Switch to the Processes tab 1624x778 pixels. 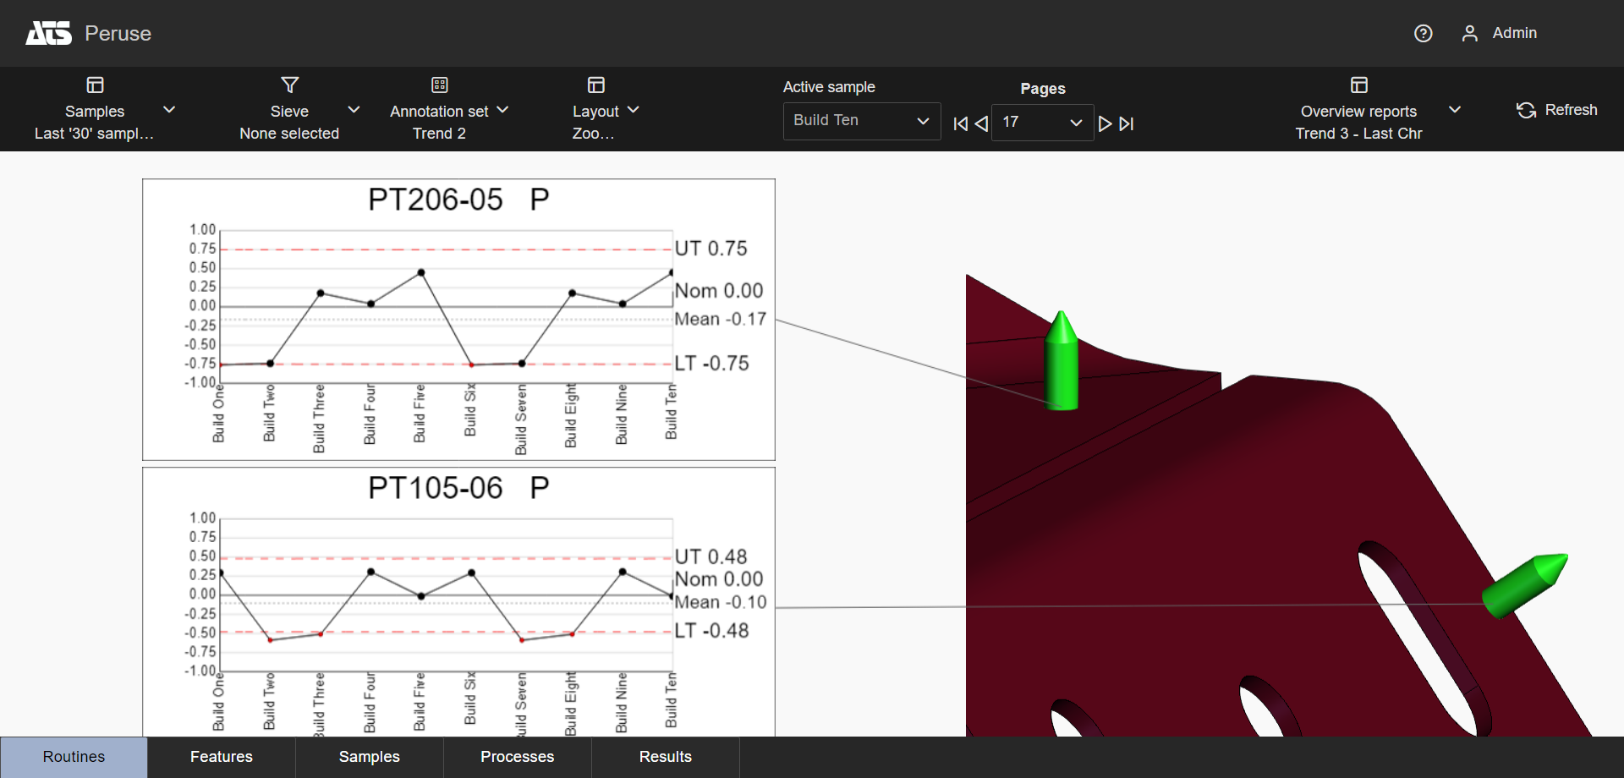517,757
